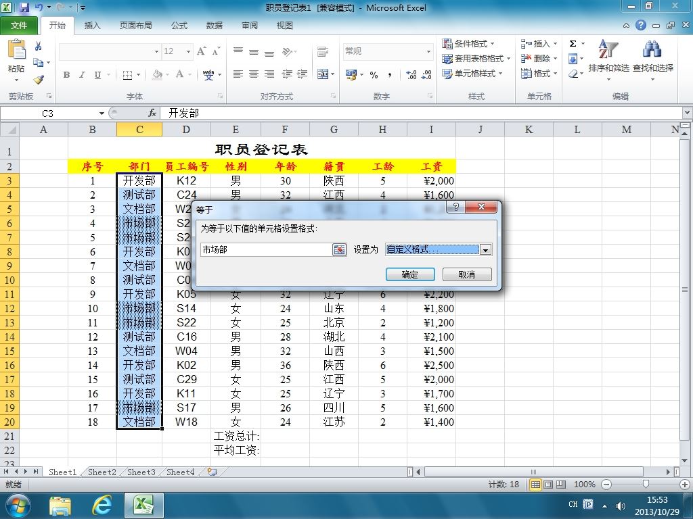Toggle middle align button
This screenshot has height=519, width=693.
click(254, 51)
